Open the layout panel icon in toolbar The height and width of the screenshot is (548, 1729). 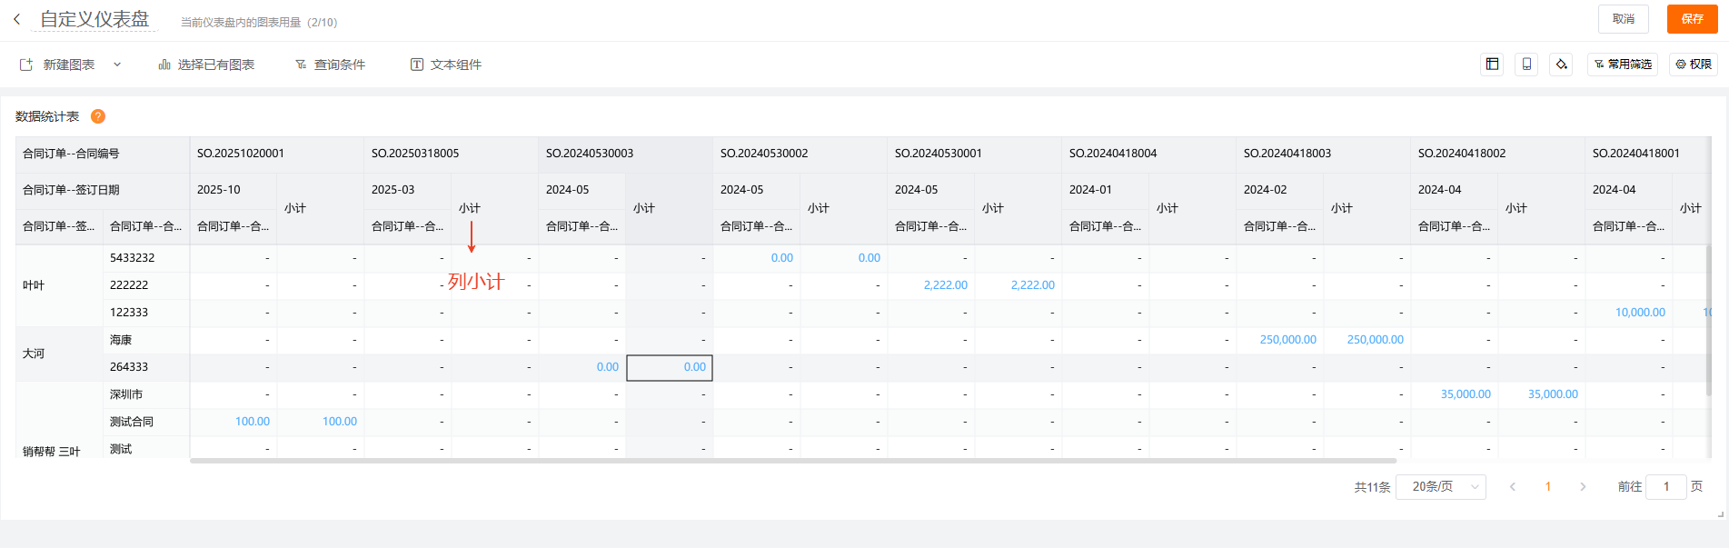click(1492, 65)
